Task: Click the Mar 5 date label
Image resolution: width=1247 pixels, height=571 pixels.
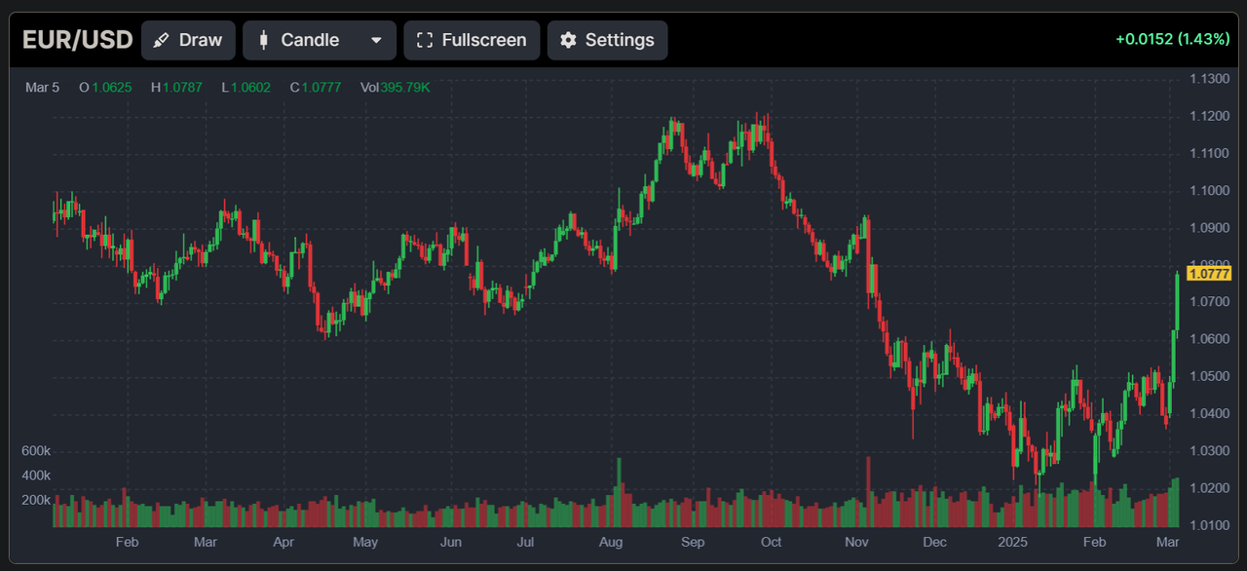Action: point(42,88)
